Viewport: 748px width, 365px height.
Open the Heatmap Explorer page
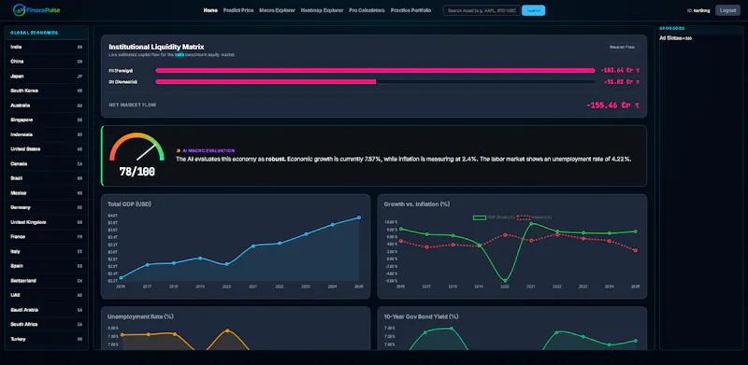click(322, 10)
